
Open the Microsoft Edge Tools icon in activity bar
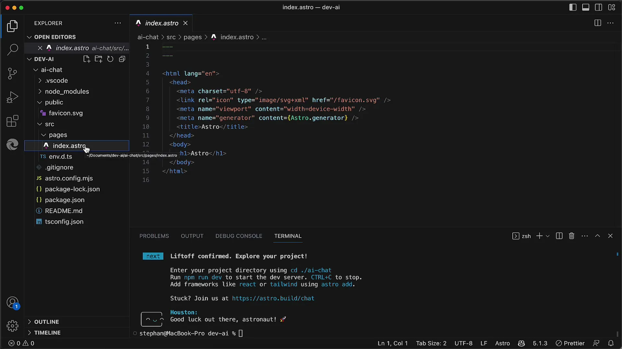[12, 144]
